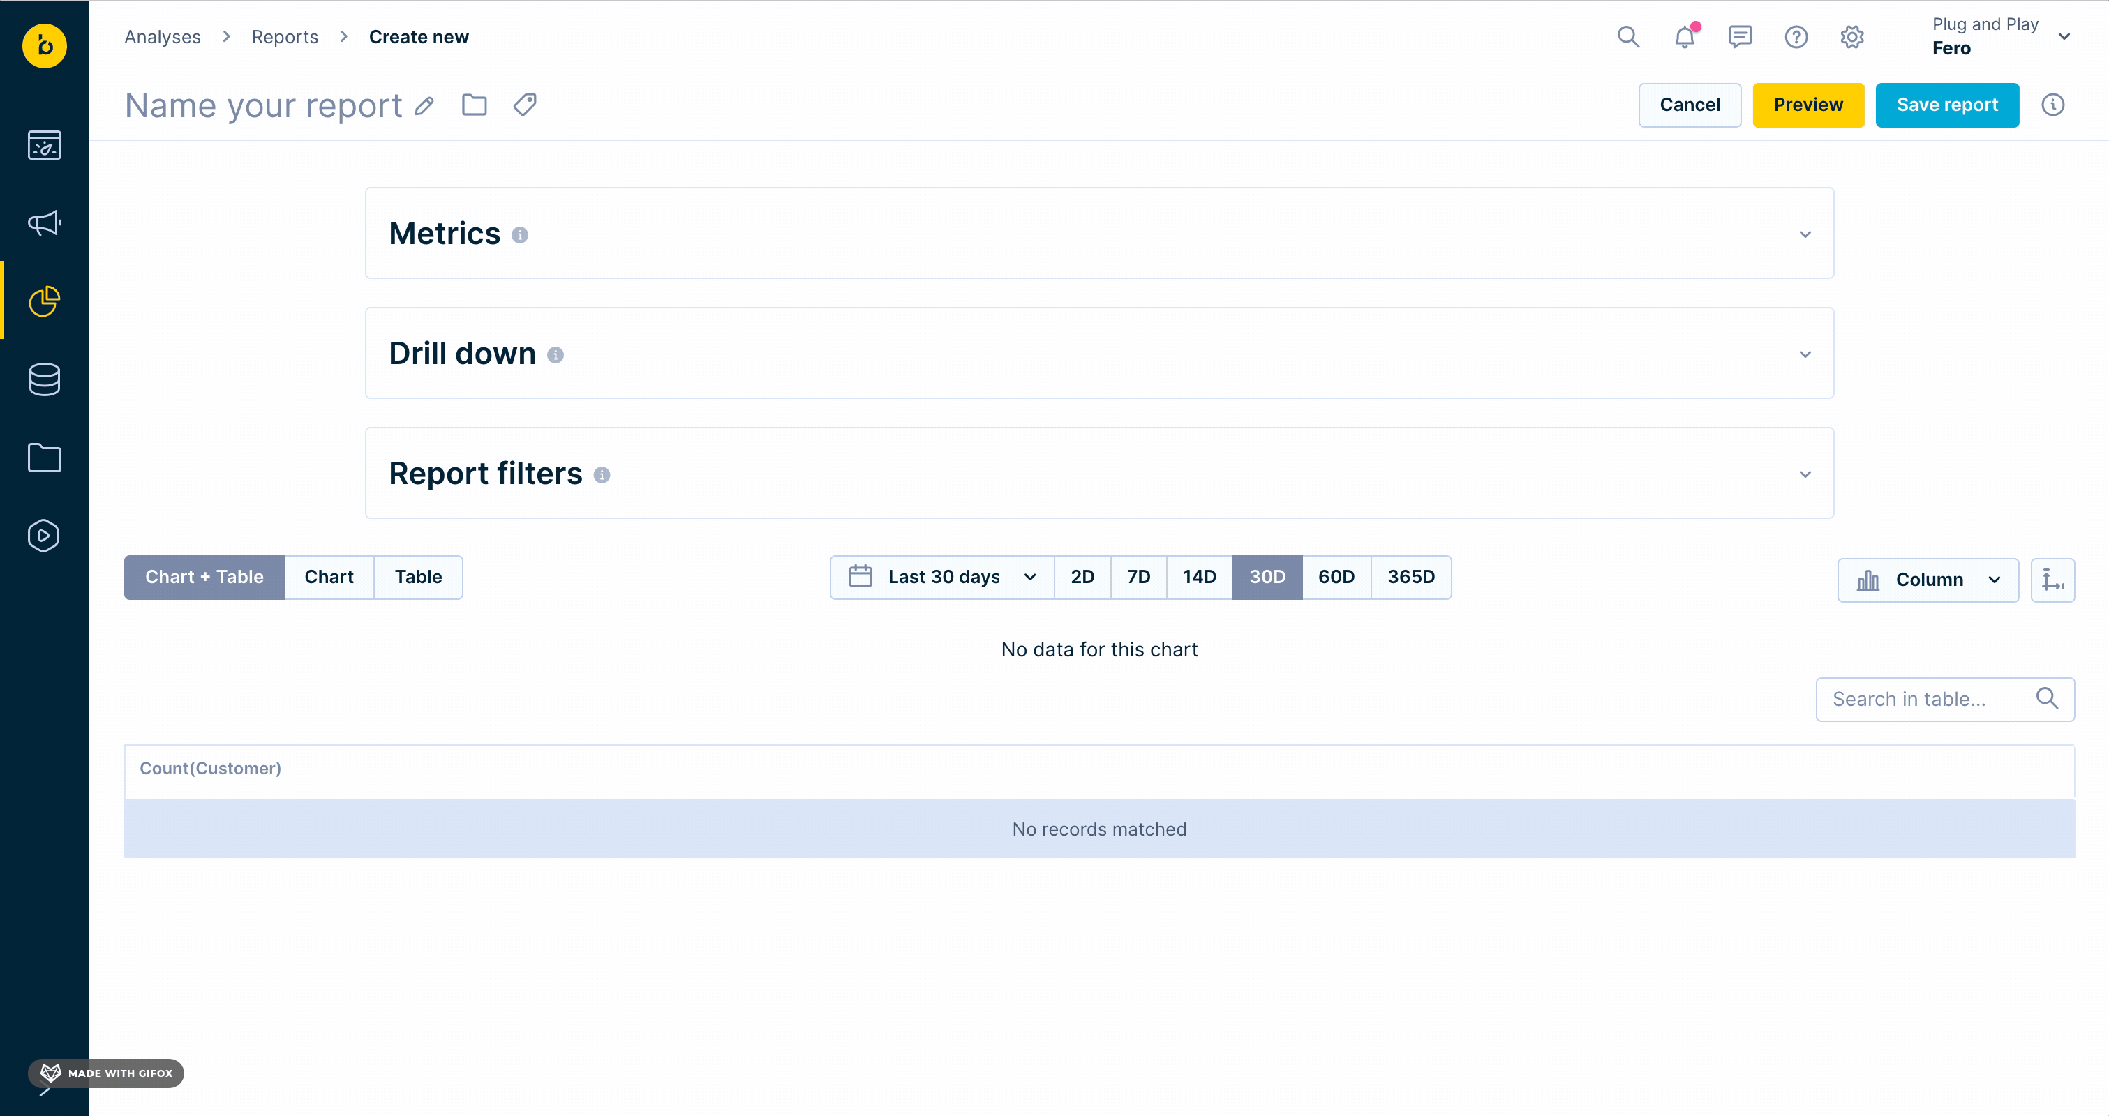Switch to the 14D date range
This screenshot has width=2109, height=1116.
point(1198,578)
